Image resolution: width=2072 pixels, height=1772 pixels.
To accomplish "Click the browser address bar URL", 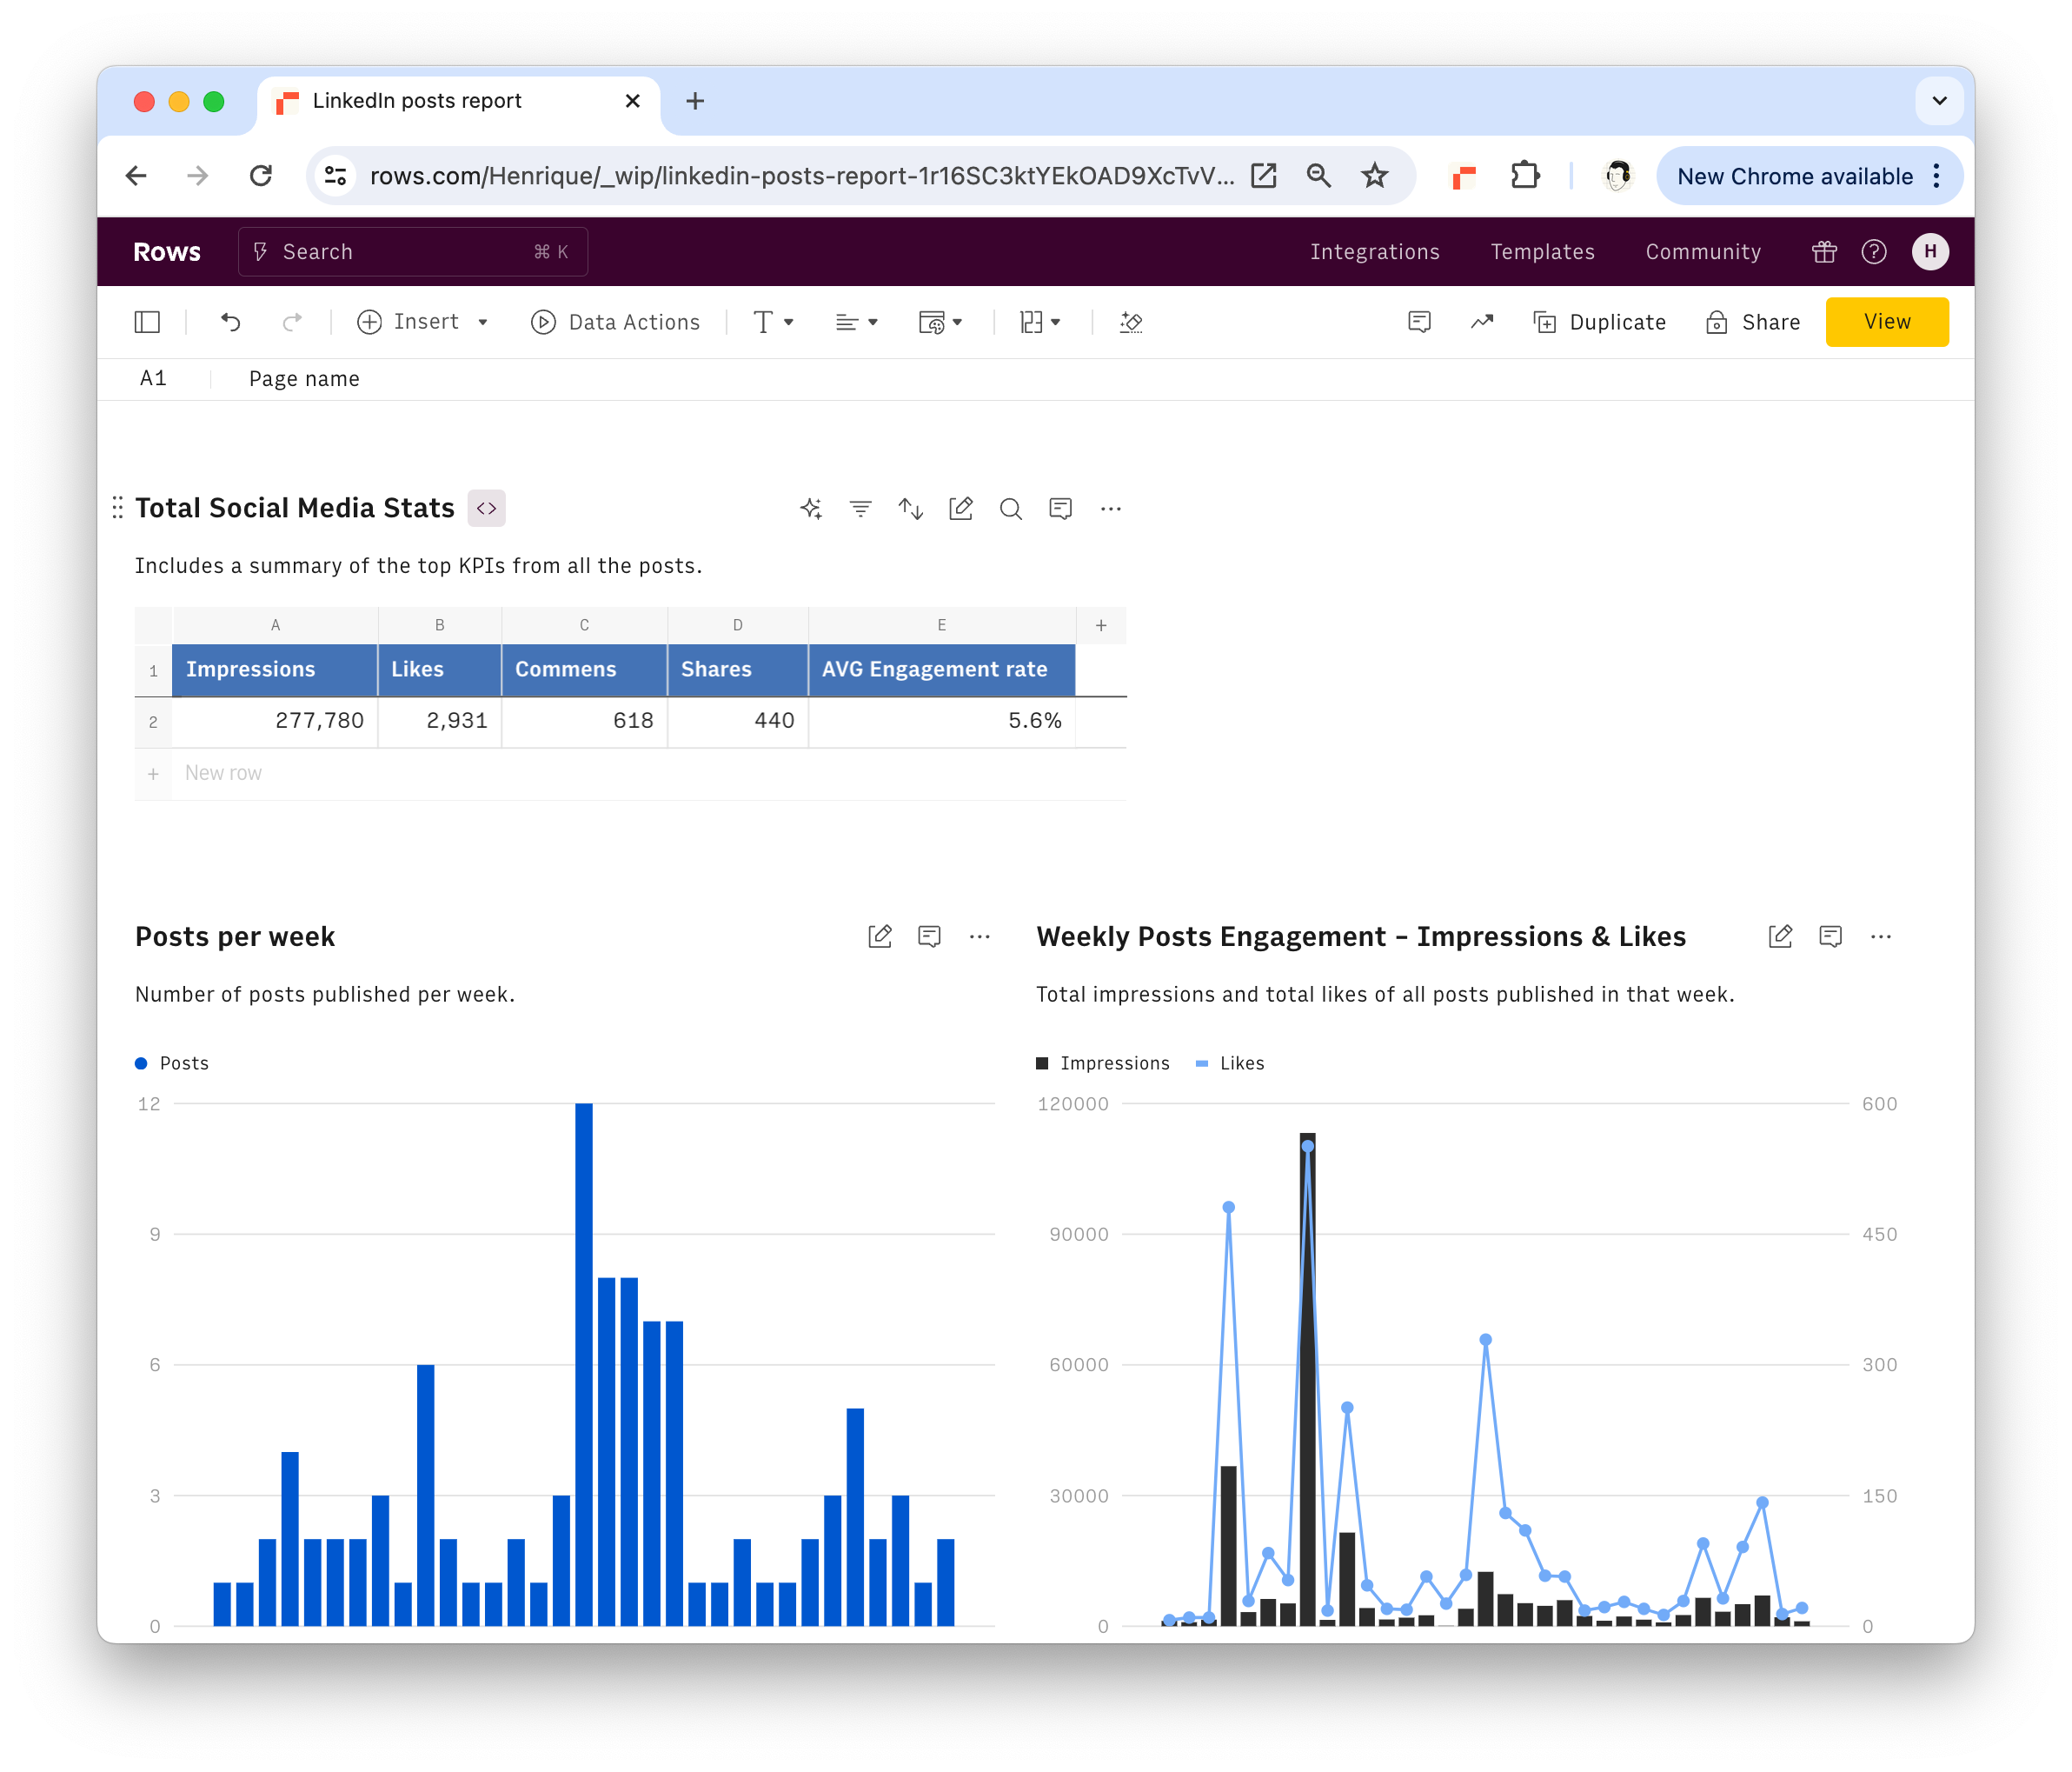I will pyautogui.click(x=802, y=177).
